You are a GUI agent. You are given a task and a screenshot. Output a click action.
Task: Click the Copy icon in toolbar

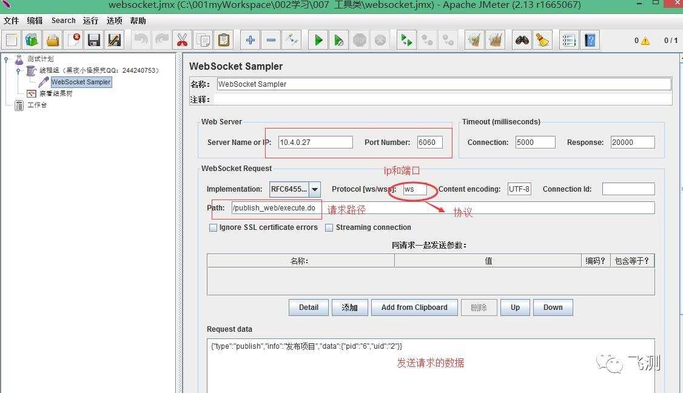pos(203,41)
